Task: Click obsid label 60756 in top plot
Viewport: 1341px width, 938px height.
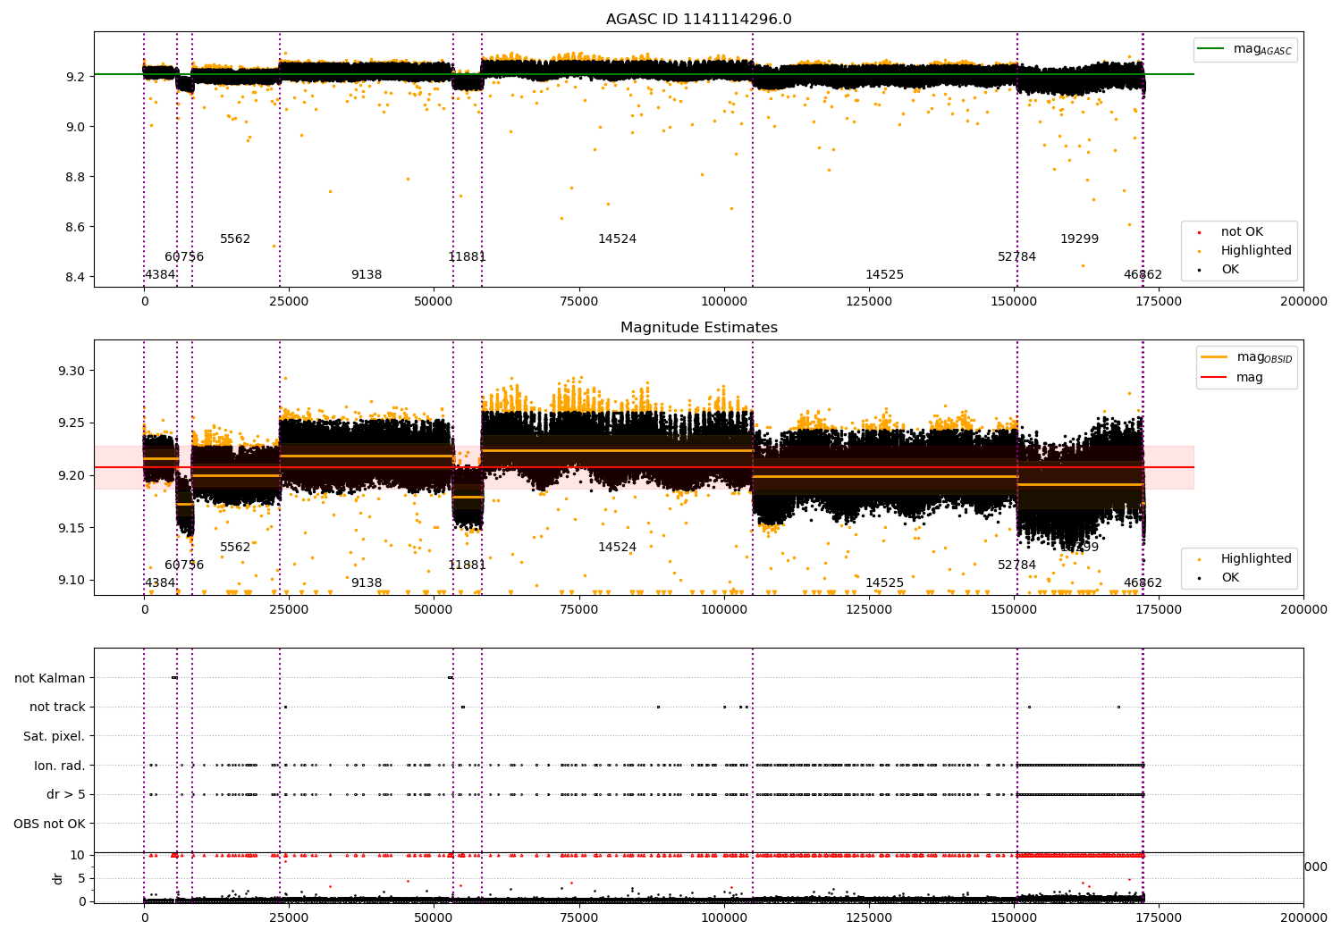Action: (x=184, y=257)
